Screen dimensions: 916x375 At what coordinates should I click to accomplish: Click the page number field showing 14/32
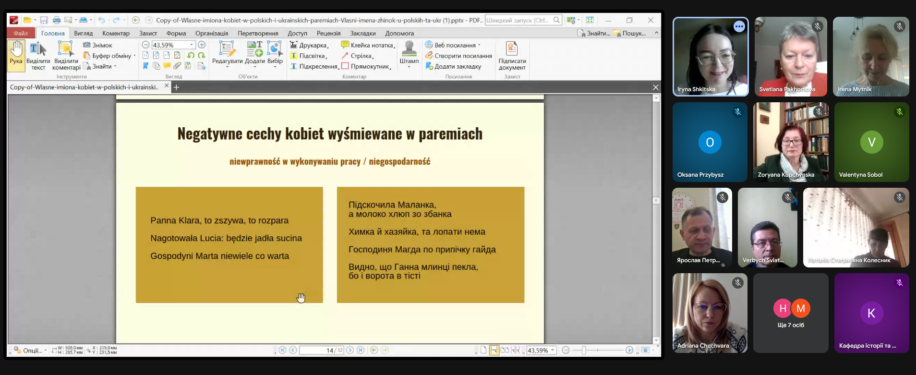(x=322, y=350)
